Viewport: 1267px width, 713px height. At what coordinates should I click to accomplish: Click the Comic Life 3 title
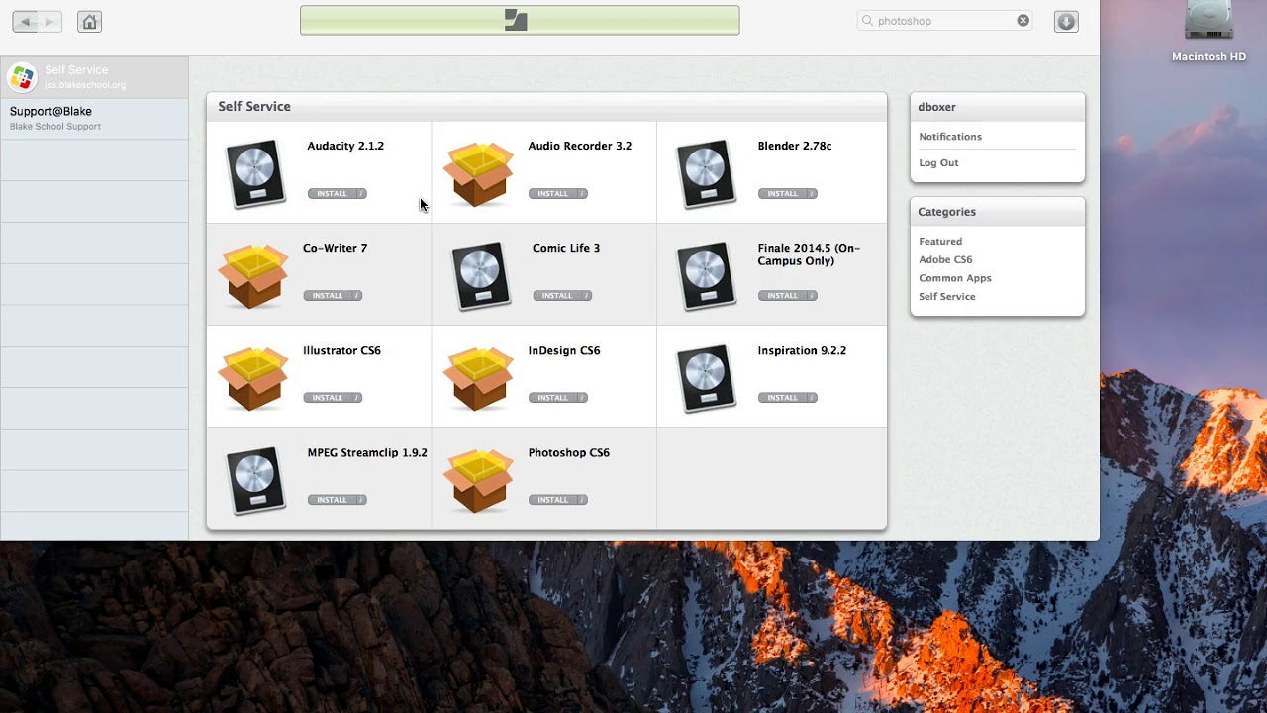point(566,248)
